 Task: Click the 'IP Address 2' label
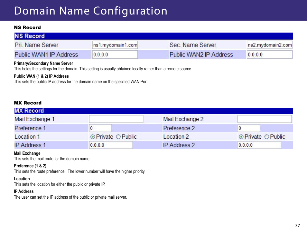179,145
